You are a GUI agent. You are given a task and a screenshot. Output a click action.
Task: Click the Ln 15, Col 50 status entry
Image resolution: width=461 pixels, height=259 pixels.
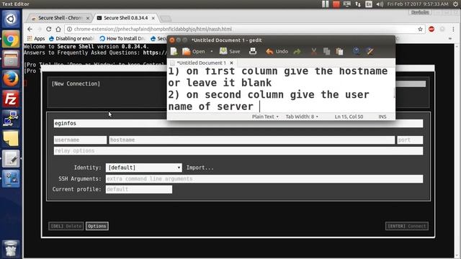349,117
